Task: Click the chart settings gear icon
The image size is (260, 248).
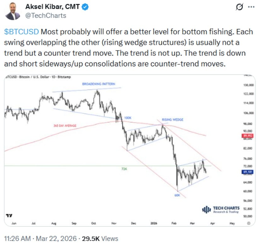Action: click(x=249, y=223)
